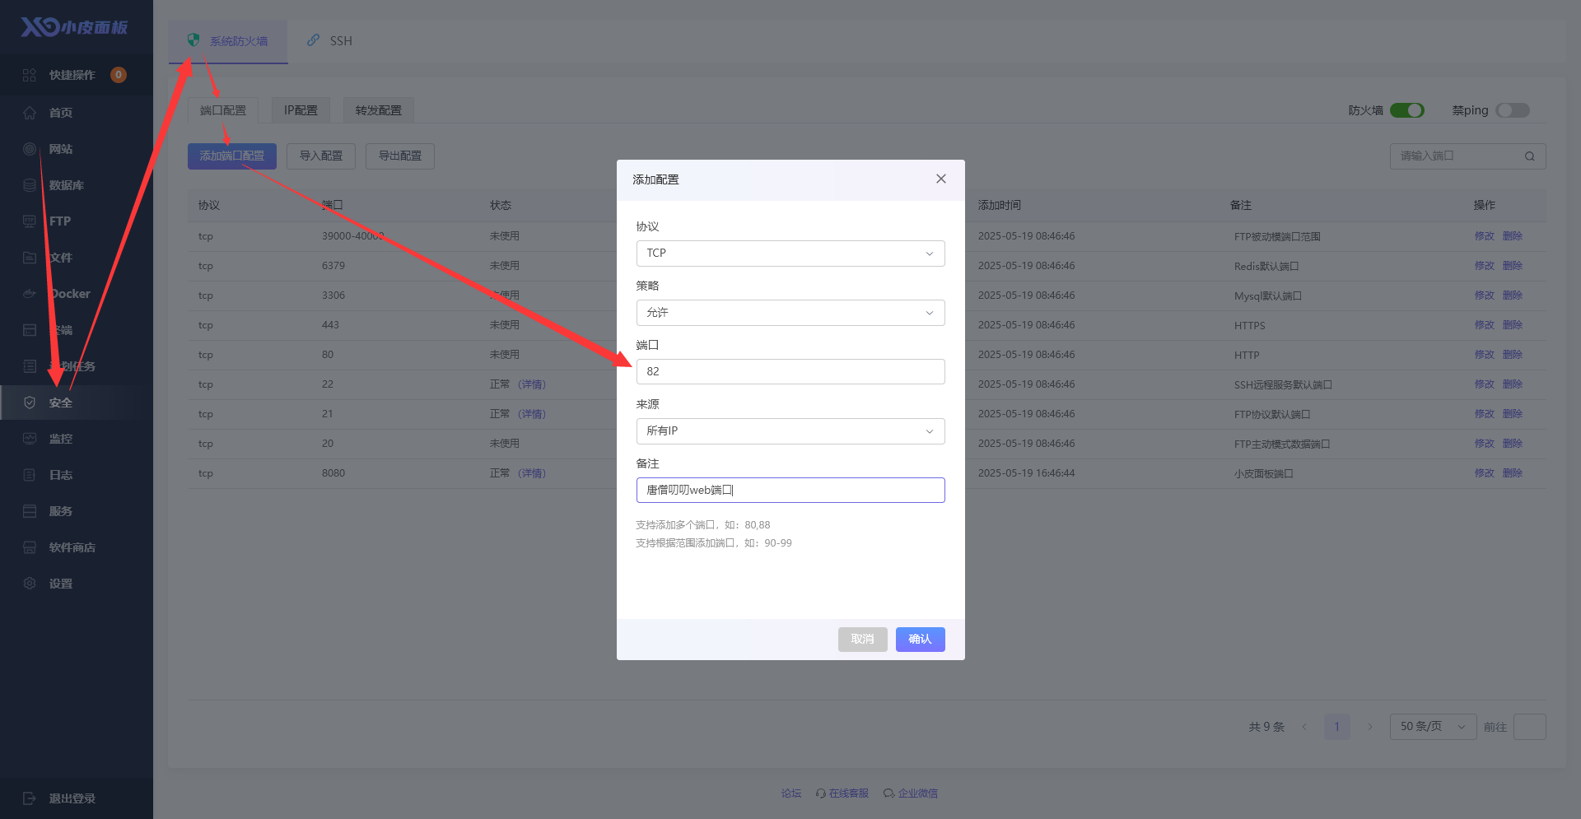Click the logout icon at sidebar bottom
Image resolution: width=1581 pixels, height=819 pixels.
coord(30,798)
